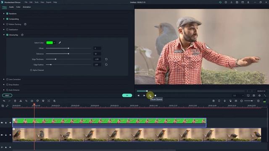Enter fullscreen preview with expand icon
This screenshot has height=151, width=269.
pyautogui.click(x=265, y=96)
